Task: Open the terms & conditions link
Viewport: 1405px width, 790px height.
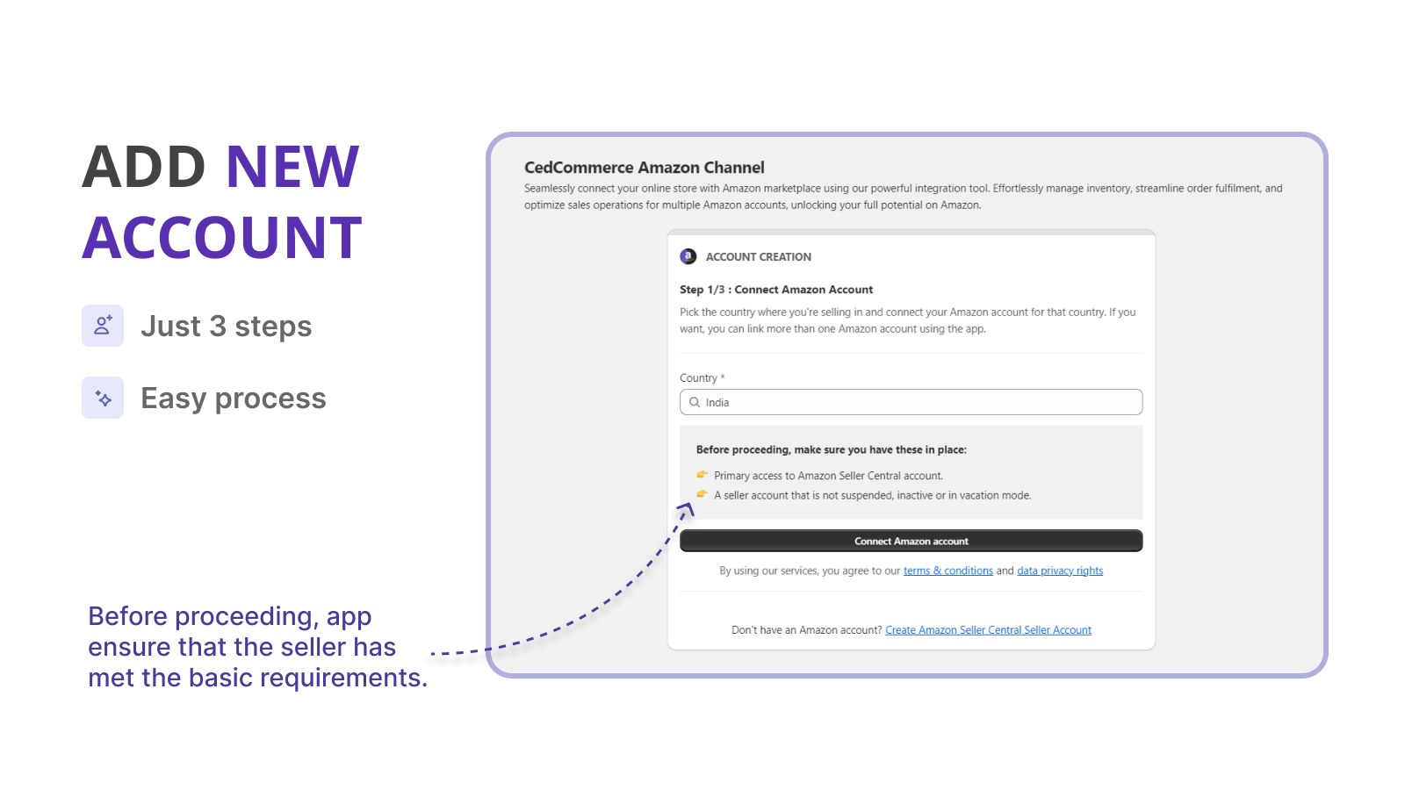Action: pos(947,571)
